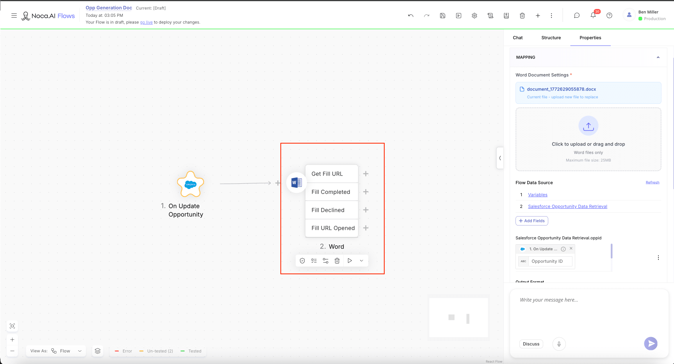Open the help question mark icon

(610, 16)
